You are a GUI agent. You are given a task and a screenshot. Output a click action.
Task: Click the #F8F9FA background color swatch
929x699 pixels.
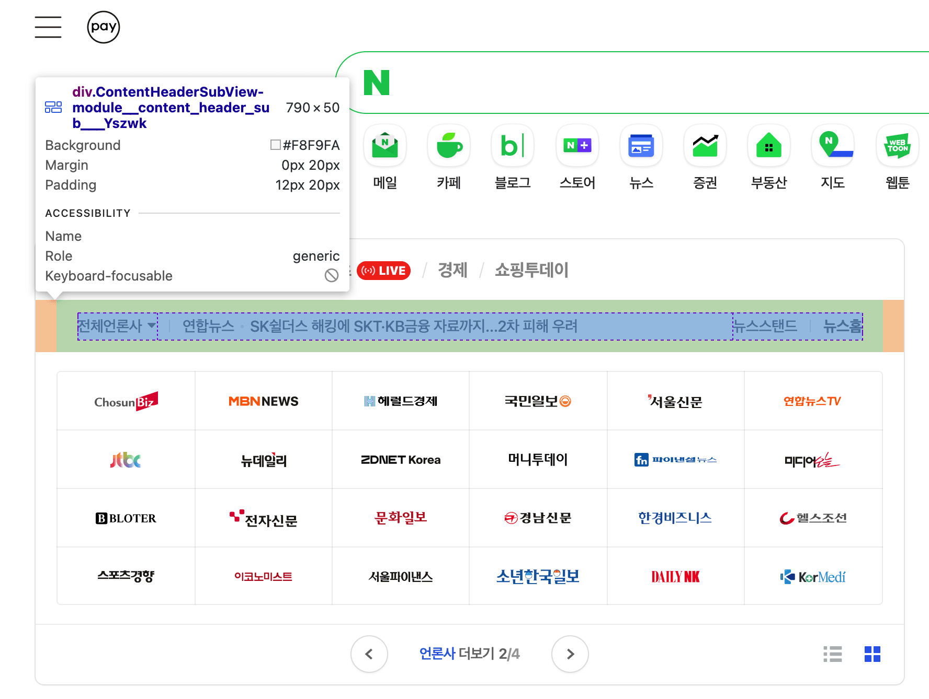pyautogui.click(x=275, y=145)
